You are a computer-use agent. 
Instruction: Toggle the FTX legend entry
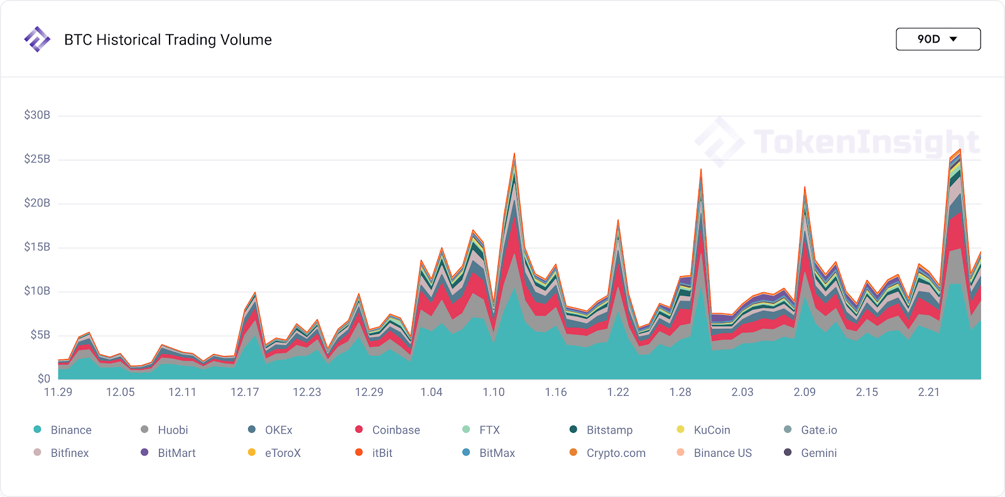tap(481, 430)
